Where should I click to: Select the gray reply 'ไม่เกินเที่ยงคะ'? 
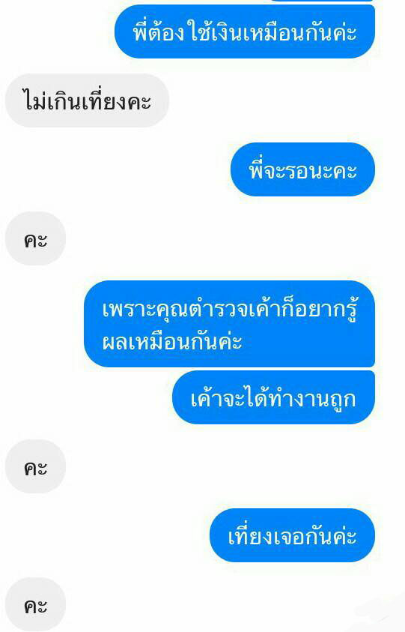coord(87,100)
